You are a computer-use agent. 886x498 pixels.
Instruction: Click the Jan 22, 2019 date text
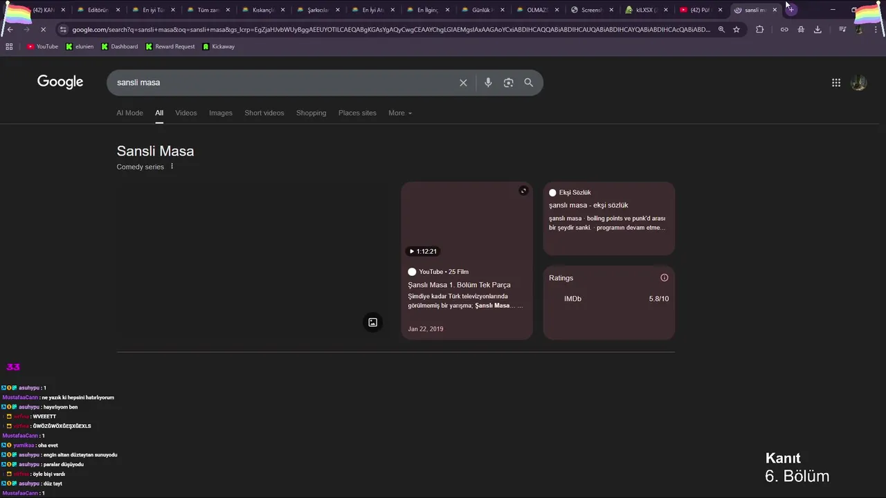[x=426, y=329]
